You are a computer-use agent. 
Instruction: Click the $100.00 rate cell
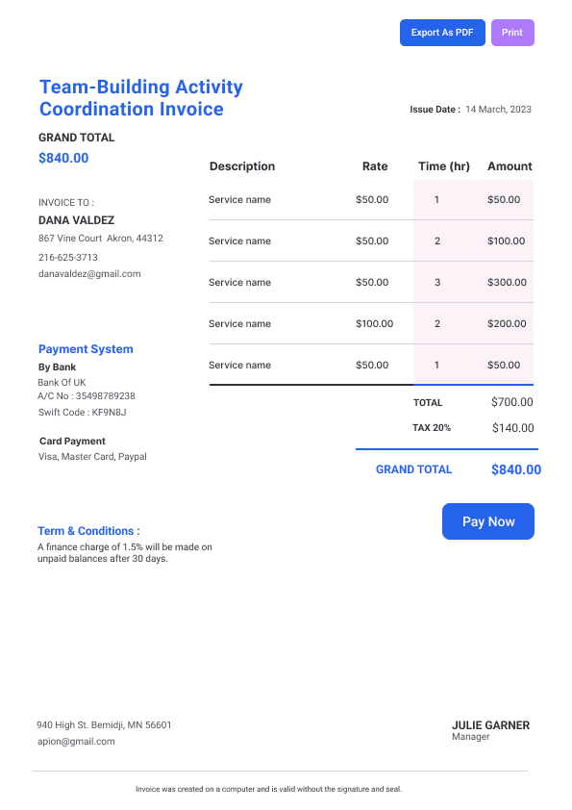pos(374,324)
